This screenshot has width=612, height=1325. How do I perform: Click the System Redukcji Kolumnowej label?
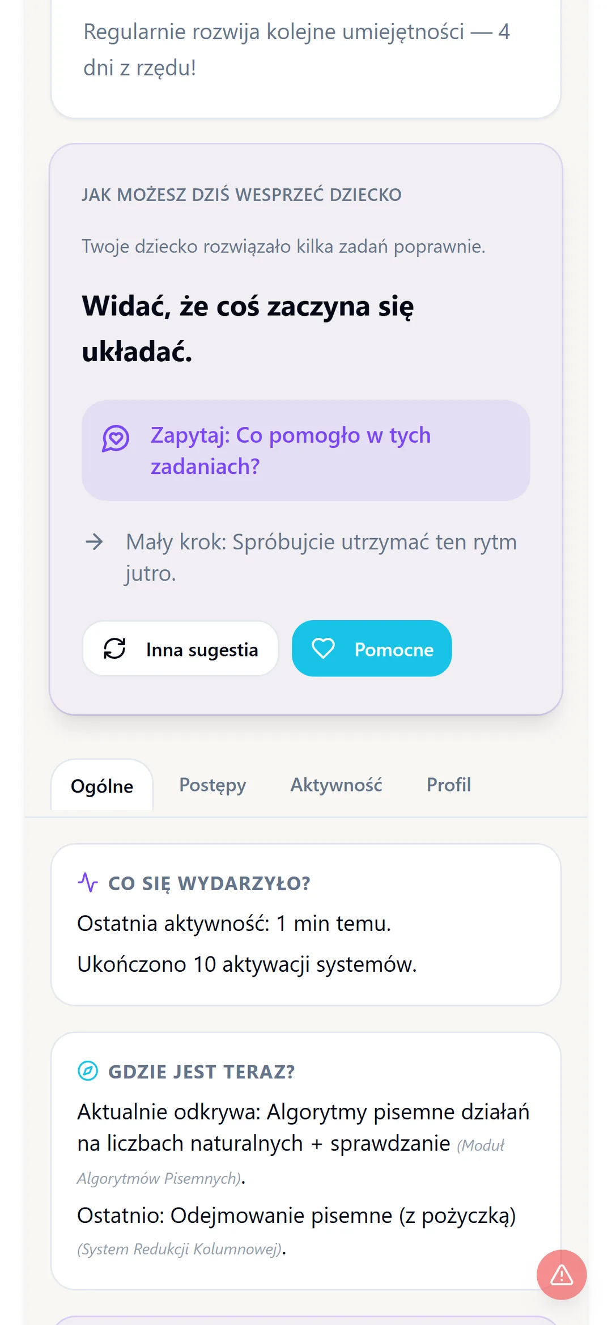click(180, 1249)
